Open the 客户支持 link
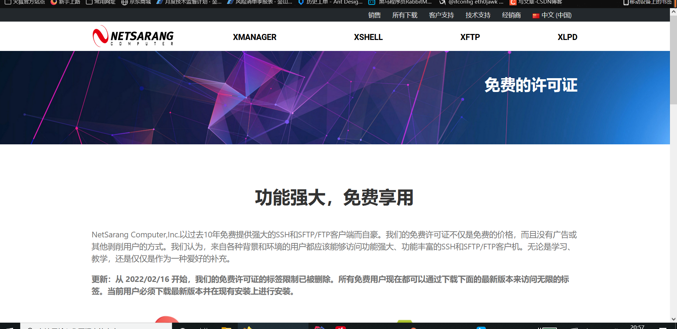677x329 pixels. click(441, 15)
